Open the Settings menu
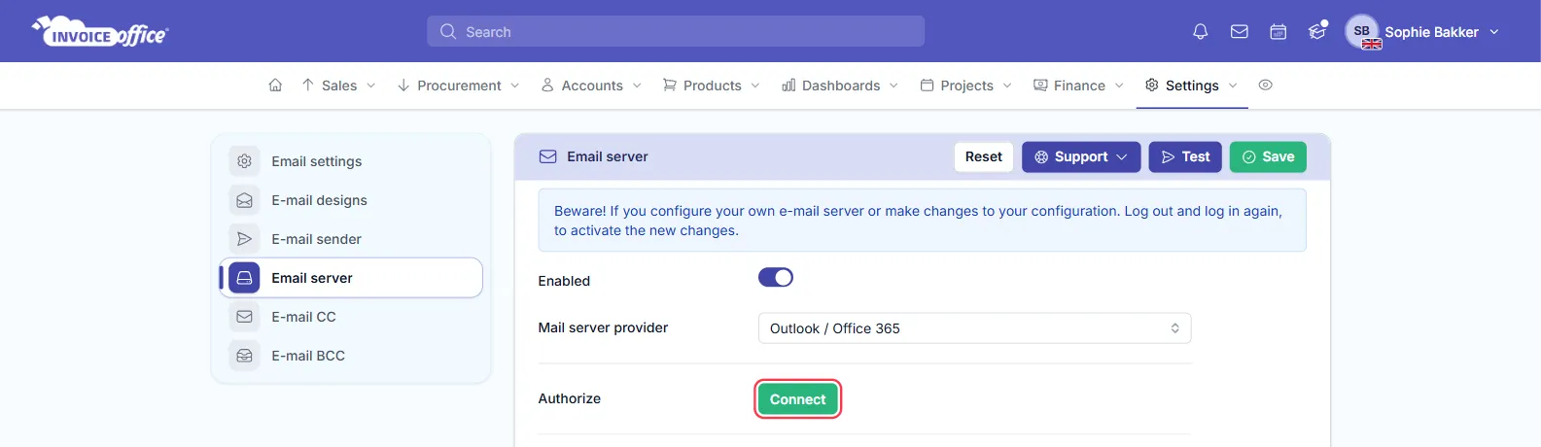The height and width of the screenshot is (447, 1541). click(1192, 86)
